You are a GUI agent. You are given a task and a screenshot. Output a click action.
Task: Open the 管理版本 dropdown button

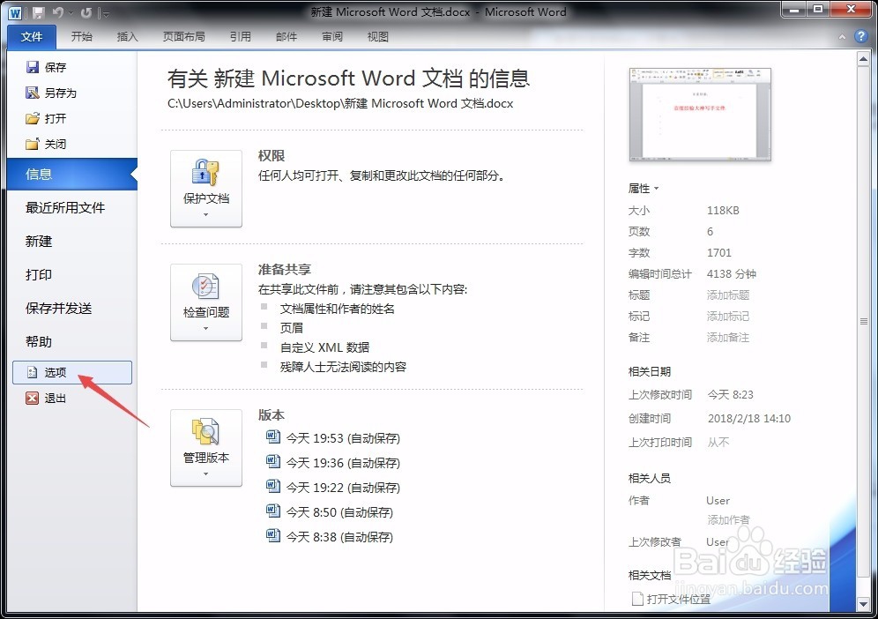tap(206, 448)
